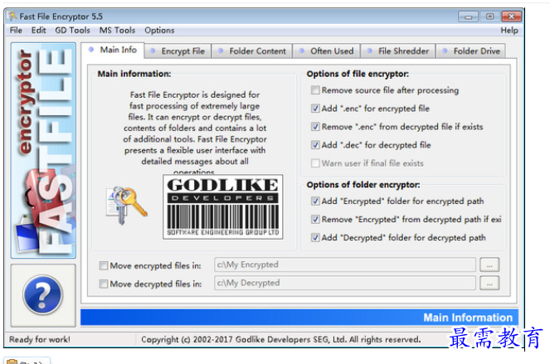This screenshot has height=364, width=550.
Task: Open the Edit menu
Action: tap(39, 30)
